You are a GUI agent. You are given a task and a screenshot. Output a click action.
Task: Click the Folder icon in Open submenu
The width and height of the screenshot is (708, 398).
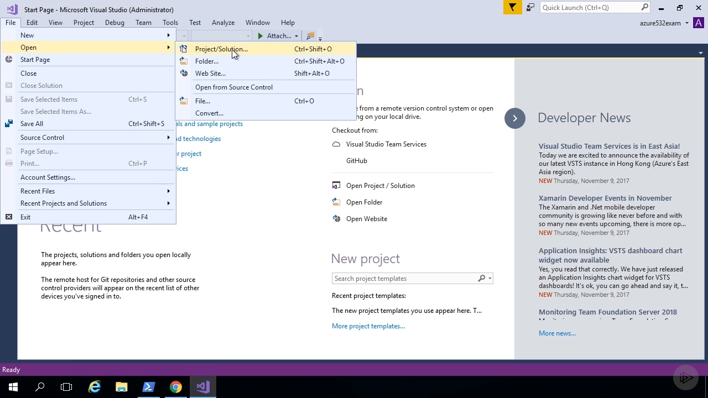[183, 61]
